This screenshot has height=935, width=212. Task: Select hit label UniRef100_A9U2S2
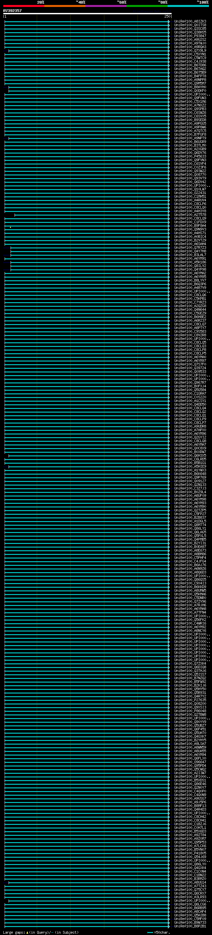[190, 39]
